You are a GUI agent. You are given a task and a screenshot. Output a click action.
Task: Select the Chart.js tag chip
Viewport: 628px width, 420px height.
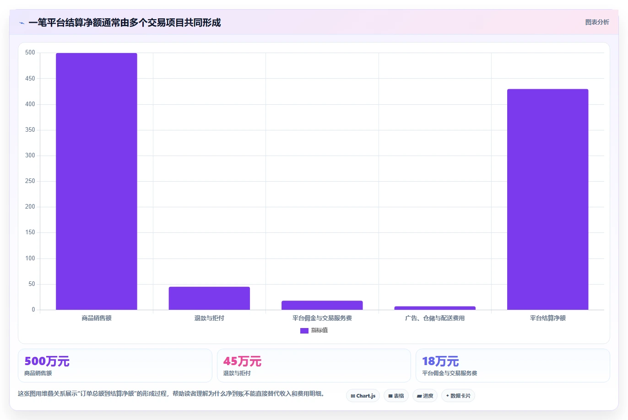click(363, 396)
